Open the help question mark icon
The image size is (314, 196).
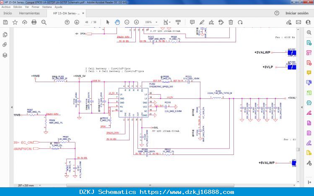pyautogui.click(x=277, y=13)
